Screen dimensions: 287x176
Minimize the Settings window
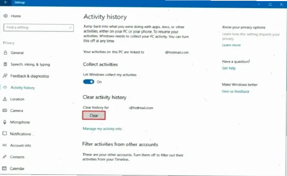tap(259, 4)
